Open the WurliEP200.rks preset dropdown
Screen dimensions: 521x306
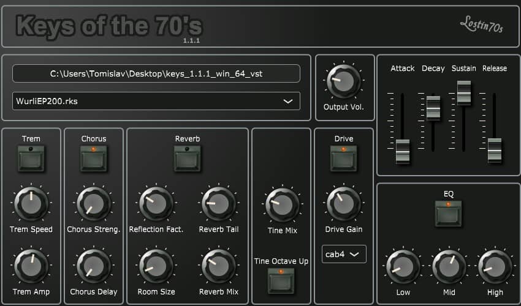156,101
